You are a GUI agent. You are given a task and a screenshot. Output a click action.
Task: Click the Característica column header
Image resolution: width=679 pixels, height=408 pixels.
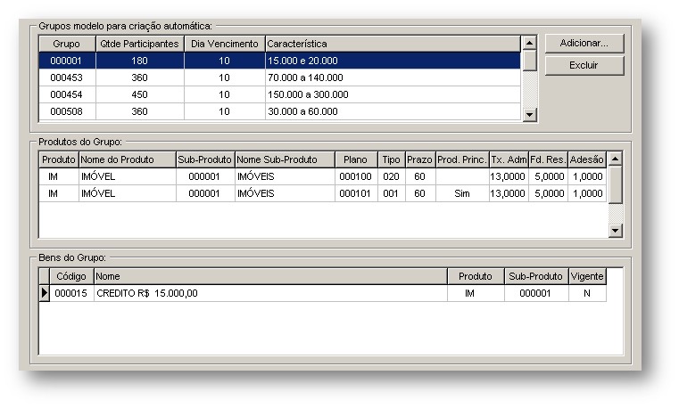(393, 44)
